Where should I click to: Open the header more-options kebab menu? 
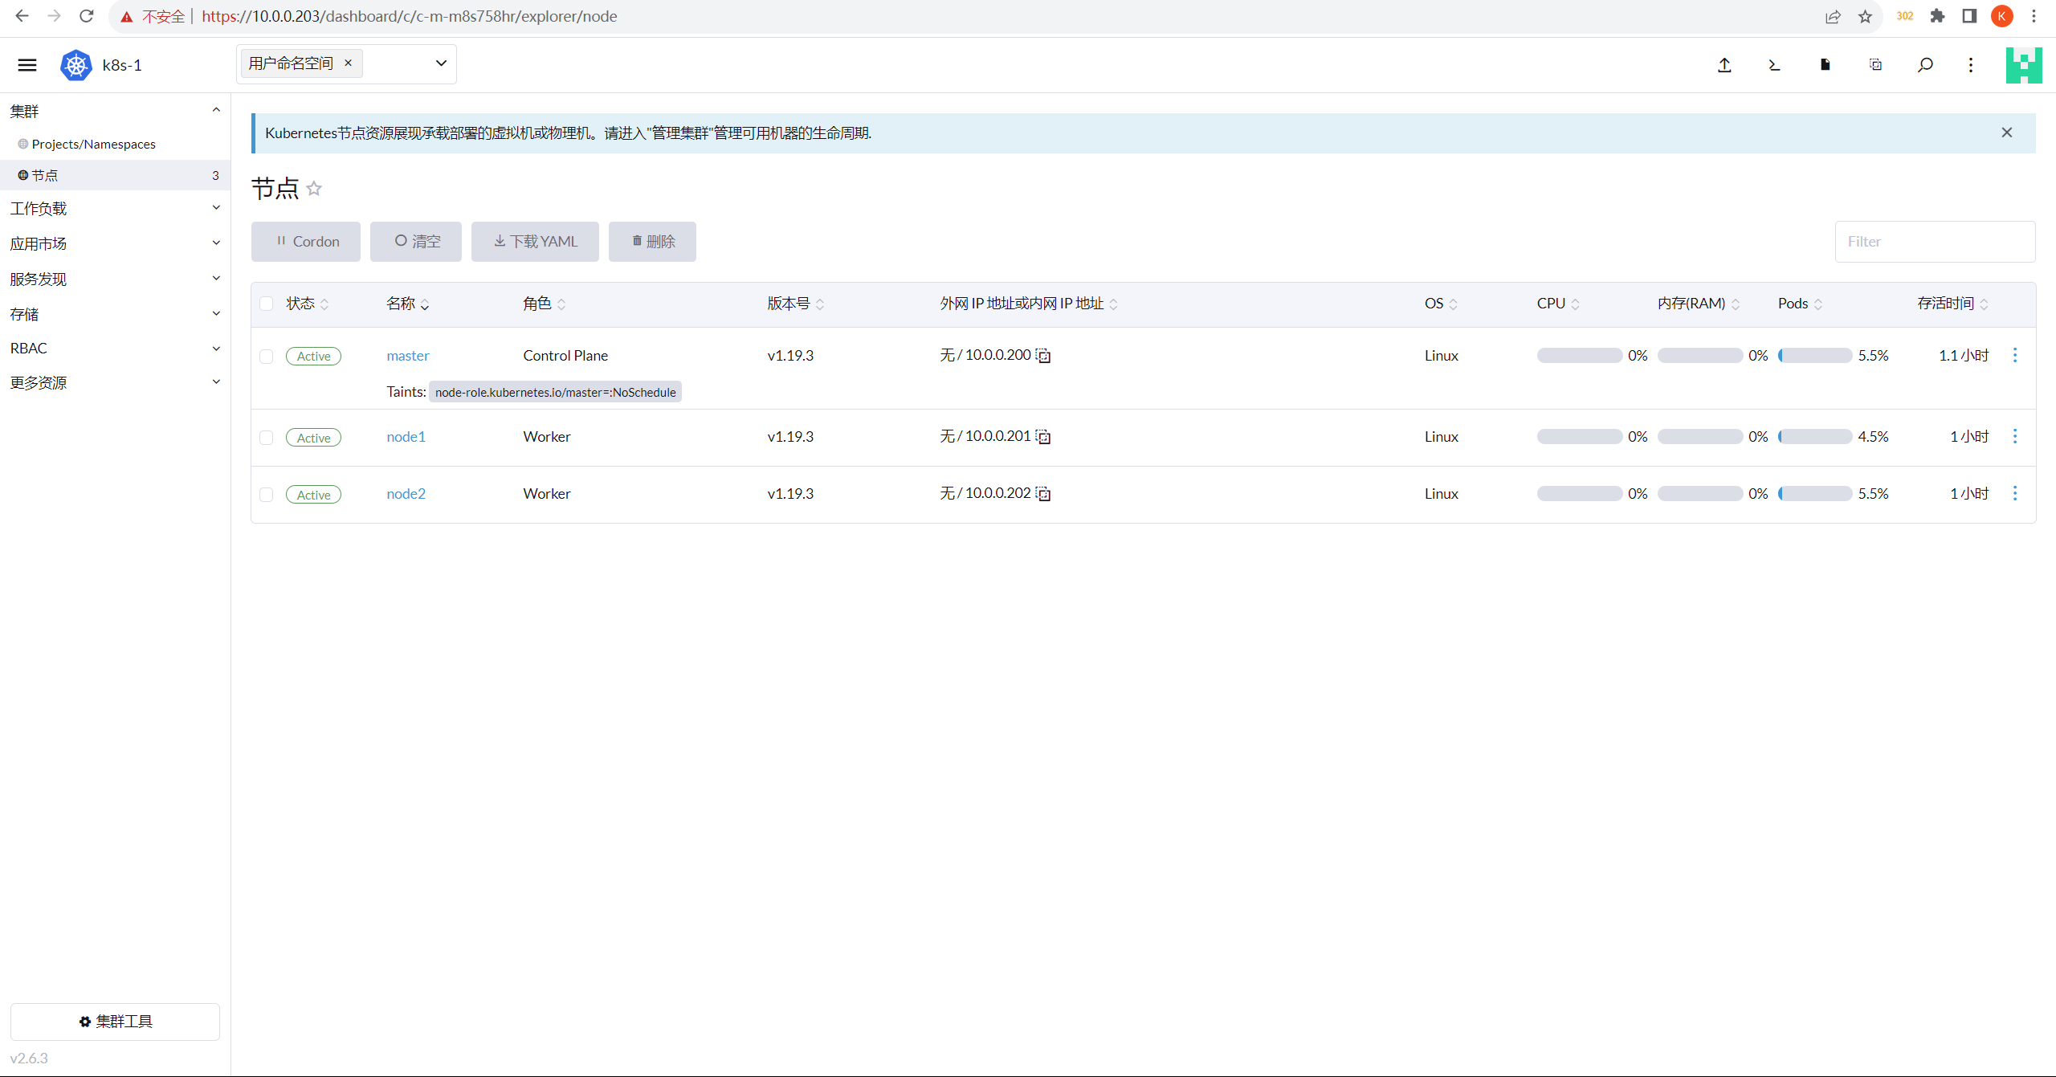click(1971, 65)
